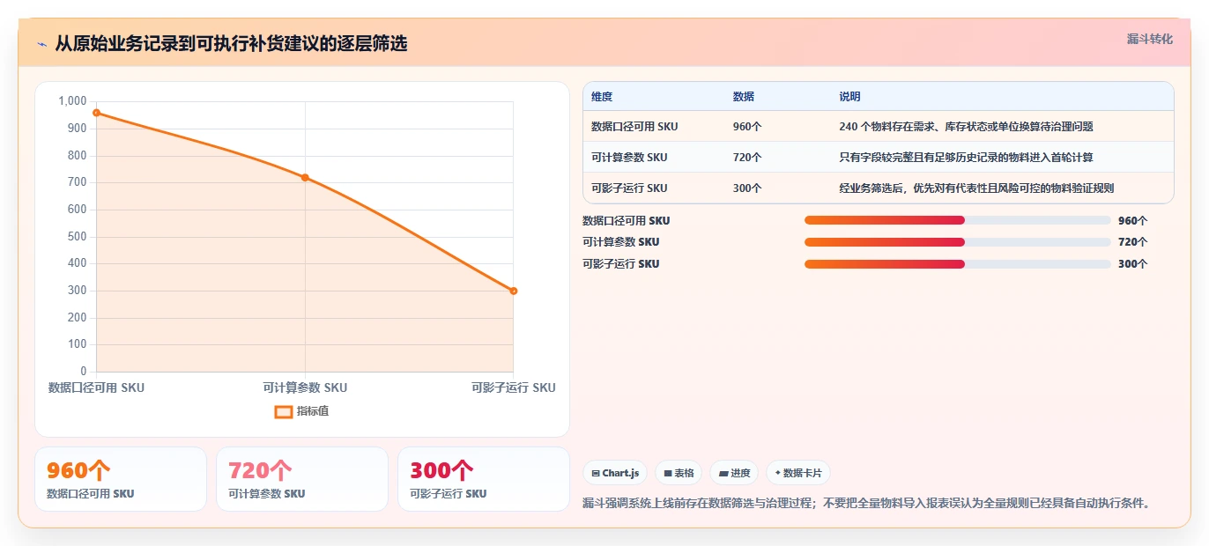Select table cell 可计算参数 SKU
This screenshot has height=546, width=1209.
(x=629, y=158)
